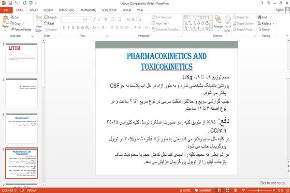Switch to Normal view icon in status bar
The height and width of the screenshot is (193, 290).
(x=219, y=191)
